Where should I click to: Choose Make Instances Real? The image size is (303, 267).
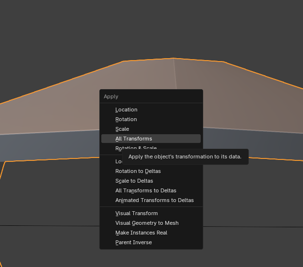pyautogui.click(x=141, y=233)
